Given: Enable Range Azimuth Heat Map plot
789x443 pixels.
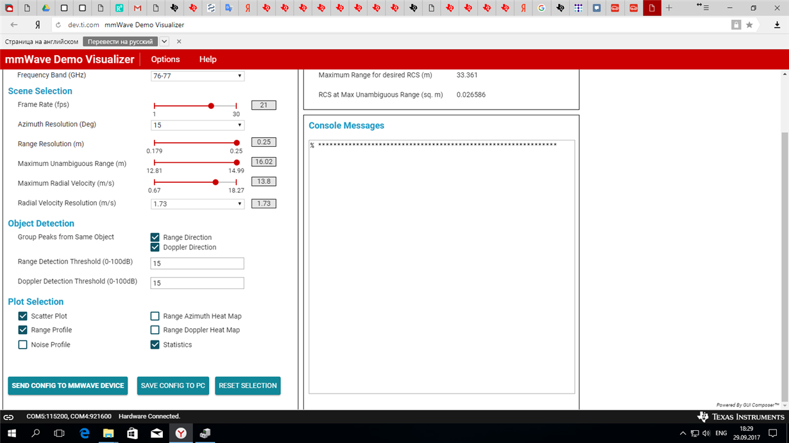Looking at the screenshot, I should click(x=155, y=316).
